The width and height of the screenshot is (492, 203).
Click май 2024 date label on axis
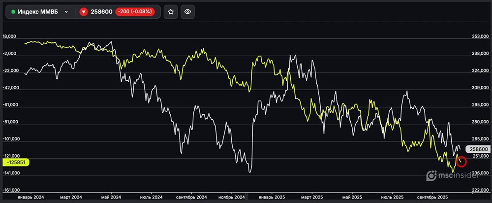click(109, 196)
